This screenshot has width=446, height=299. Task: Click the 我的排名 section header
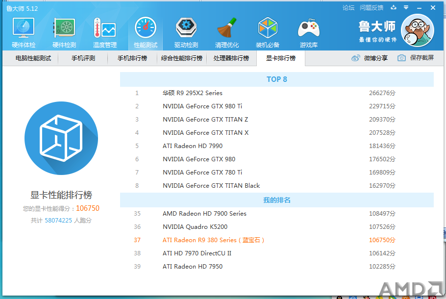click(277, 200)
